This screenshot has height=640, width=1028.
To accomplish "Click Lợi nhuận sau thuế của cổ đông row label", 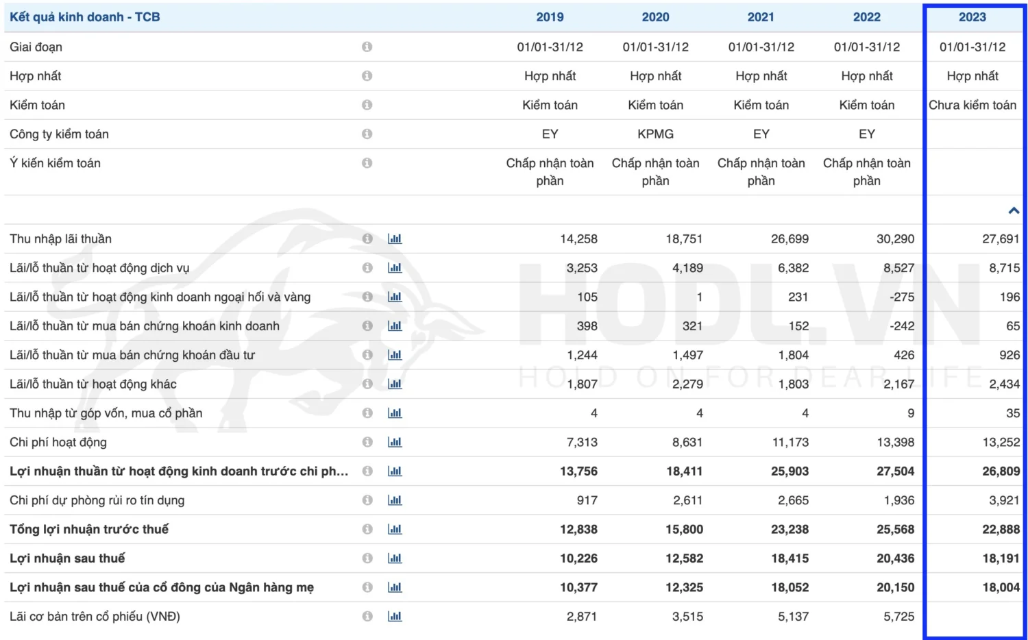I will 162,588.
